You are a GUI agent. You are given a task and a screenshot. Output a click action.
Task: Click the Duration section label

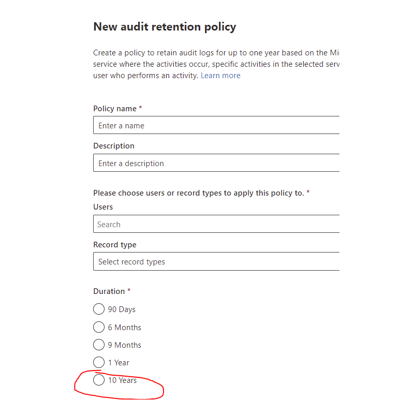pyautogui.click(x=109, y=291)
